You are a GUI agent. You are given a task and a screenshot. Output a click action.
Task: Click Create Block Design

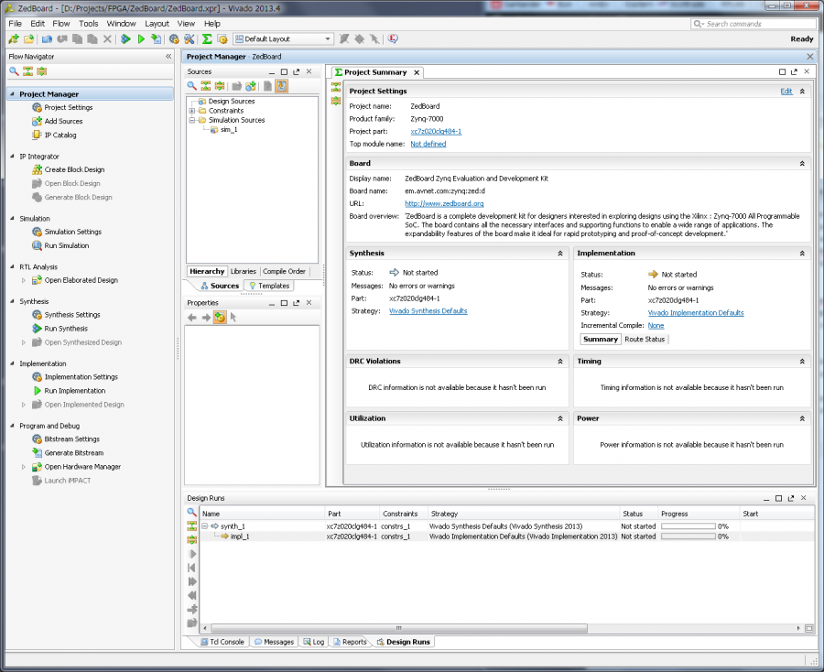[x=74, y=169]
